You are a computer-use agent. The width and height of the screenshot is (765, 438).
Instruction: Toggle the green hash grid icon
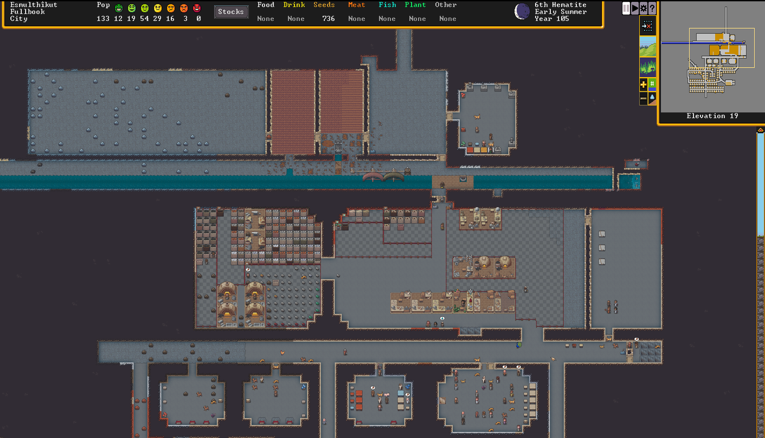(x=652, y=84)
